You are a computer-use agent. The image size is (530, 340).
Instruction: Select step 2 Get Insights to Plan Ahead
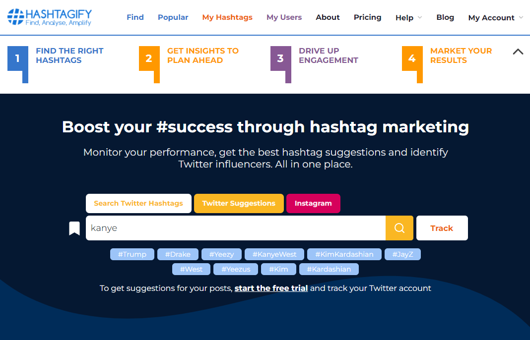(189, 64)
